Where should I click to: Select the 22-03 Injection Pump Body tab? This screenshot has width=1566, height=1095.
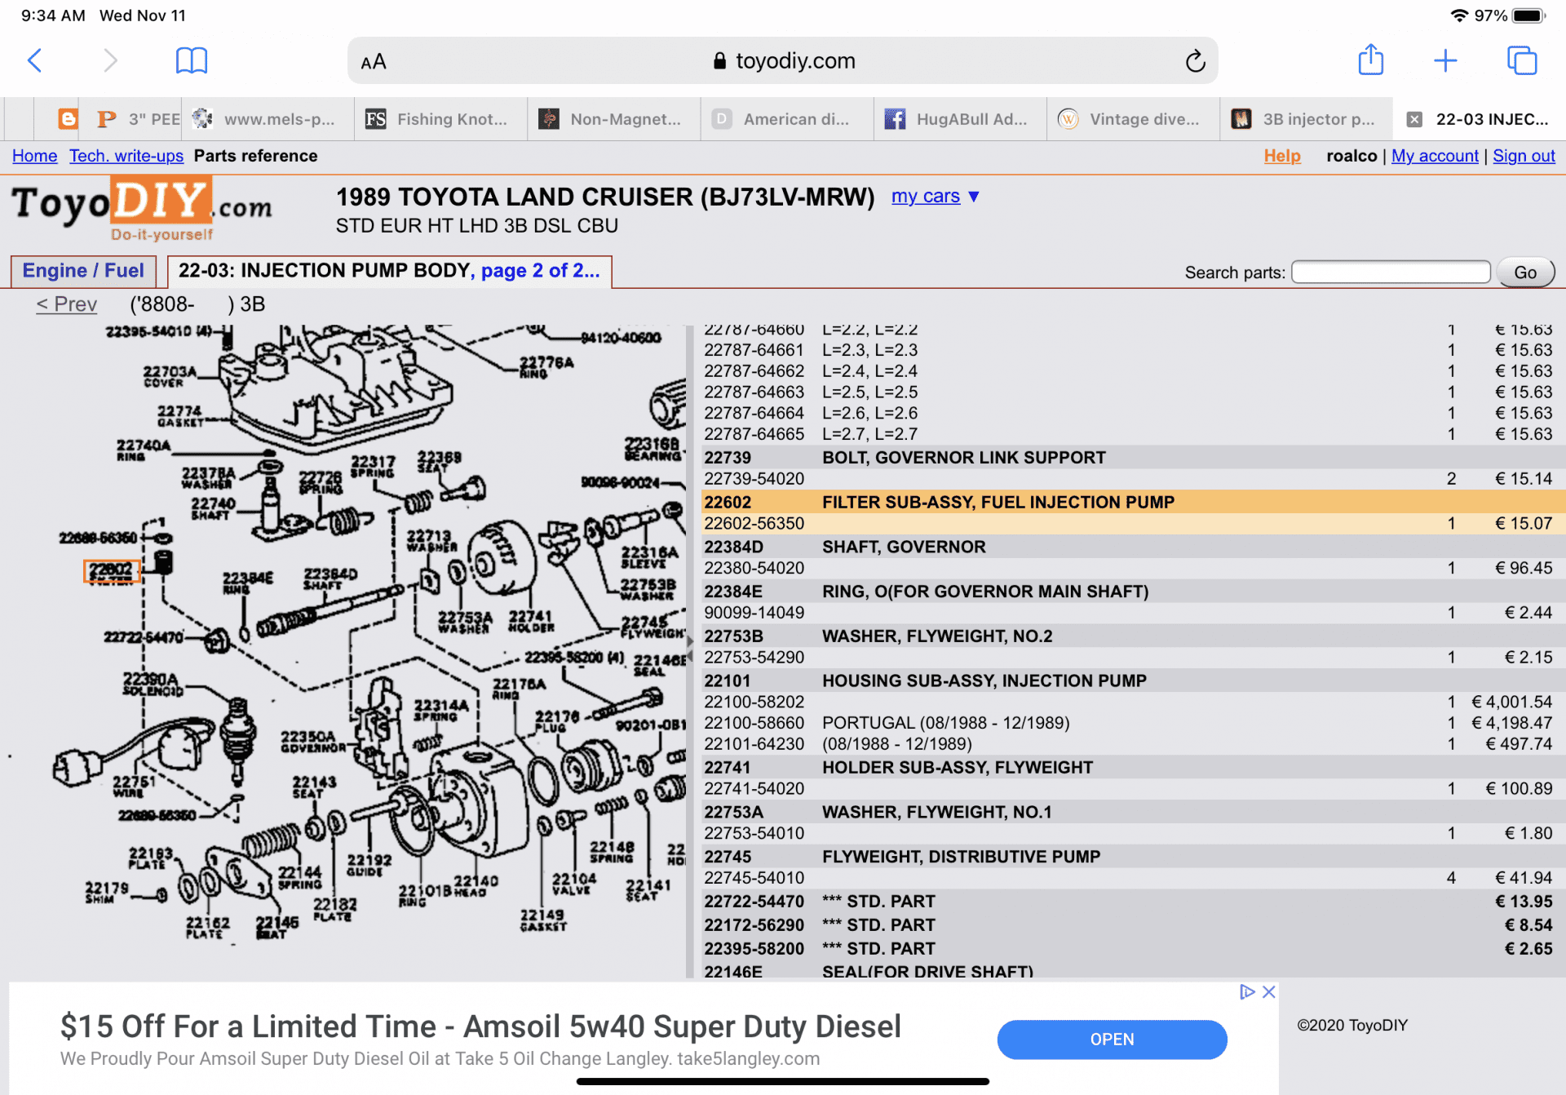(x=389, y=271)
